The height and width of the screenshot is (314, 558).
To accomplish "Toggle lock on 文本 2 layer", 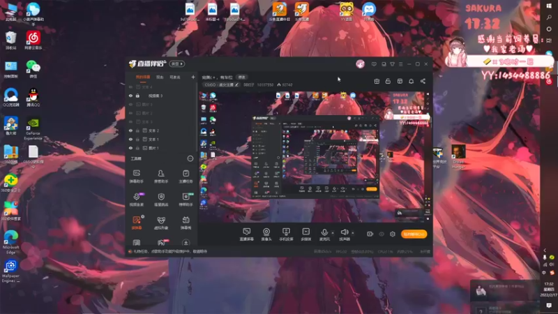I will coord(137,130).
